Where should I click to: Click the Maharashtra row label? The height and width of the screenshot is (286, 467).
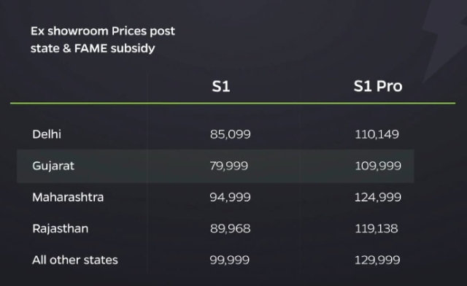coord(68,197)
